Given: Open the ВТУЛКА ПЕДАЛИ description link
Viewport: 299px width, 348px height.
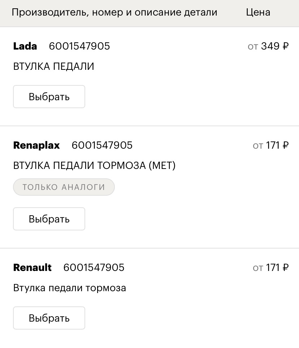Looking at the screenshot, I should point(53,66).
